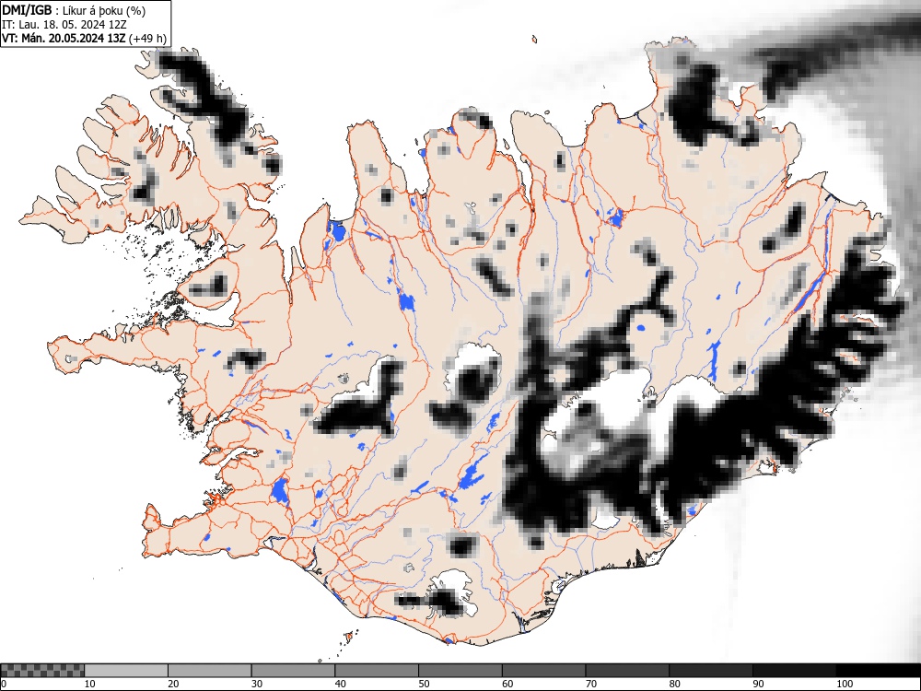Click the legend value '10'
This screenshot has width=921, height=691.
tap(90, 684)
